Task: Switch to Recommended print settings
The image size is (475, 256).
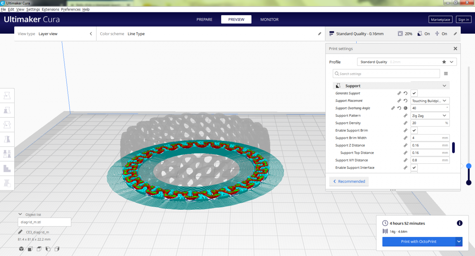Action: click(349, 181)
